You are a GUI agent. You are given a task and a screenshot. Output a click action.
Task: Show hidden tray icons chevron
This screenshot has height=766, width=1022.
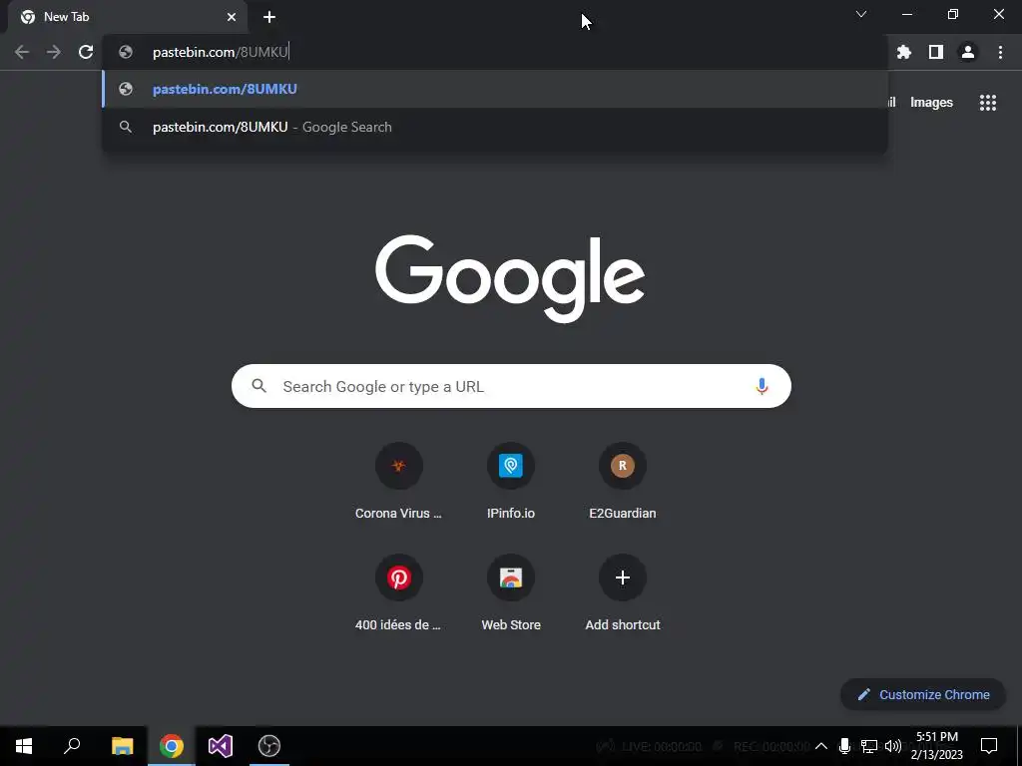(821, 746)
